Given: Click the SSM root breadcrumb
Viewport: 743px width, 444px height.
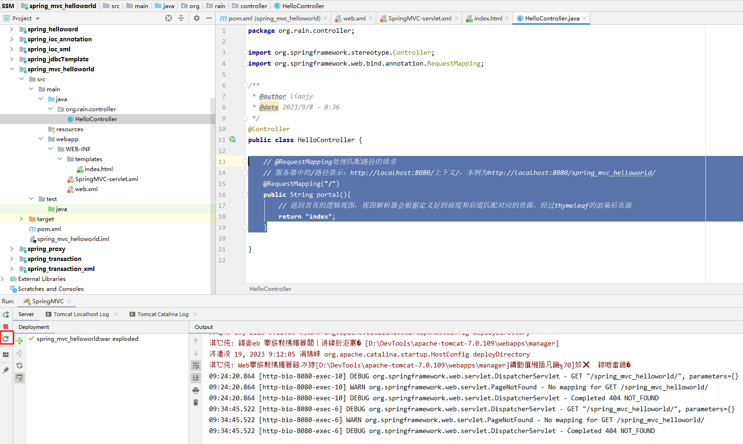Looking at the screenshot, I should pos(8,6).
